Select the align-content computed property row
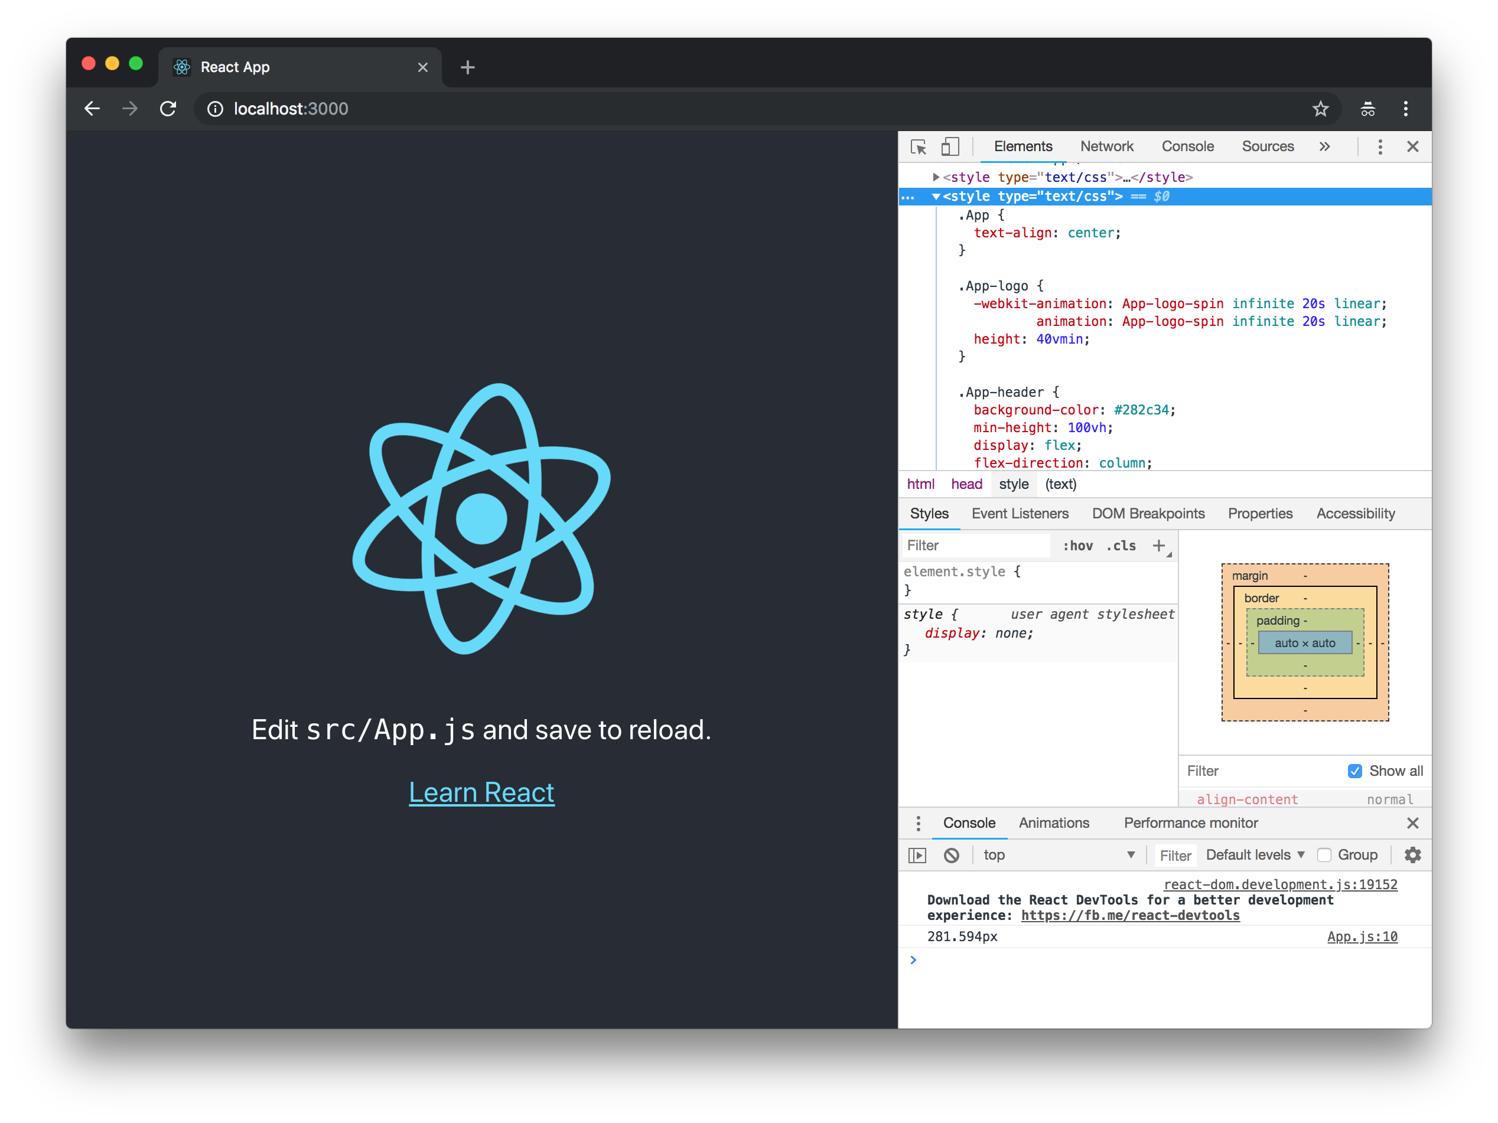Image resolution: width=1498 pixels, height=1123 pixels. pos(1305,799)
